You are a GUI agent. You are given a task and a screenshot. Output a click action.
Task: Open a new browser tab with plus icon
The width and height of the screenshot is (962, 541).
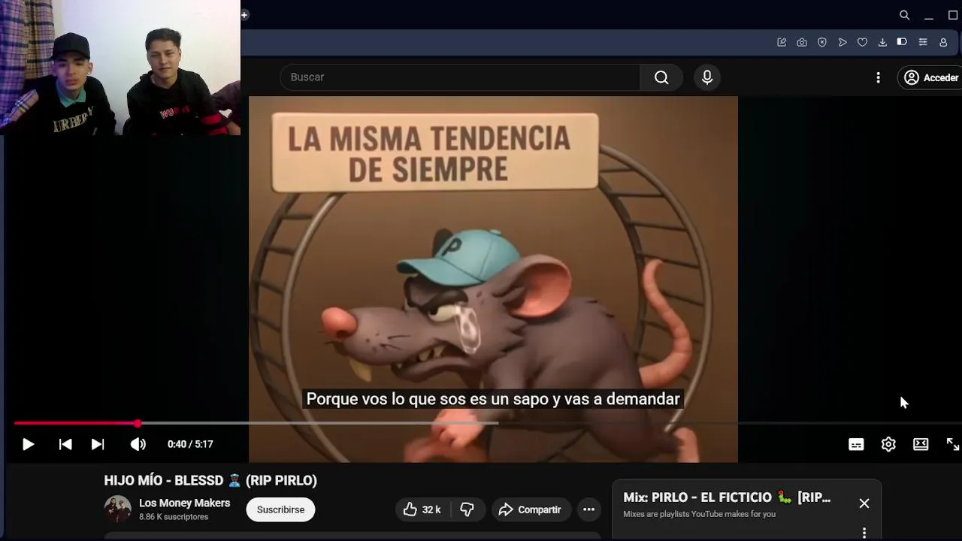tap(244, 15)
